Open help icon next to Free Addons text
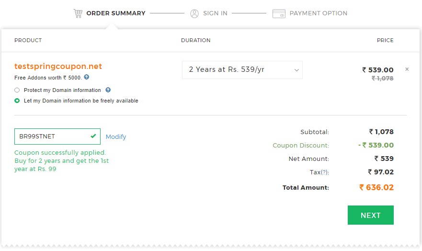The width and height of the screenshot is (422, 251). [86, 77]
